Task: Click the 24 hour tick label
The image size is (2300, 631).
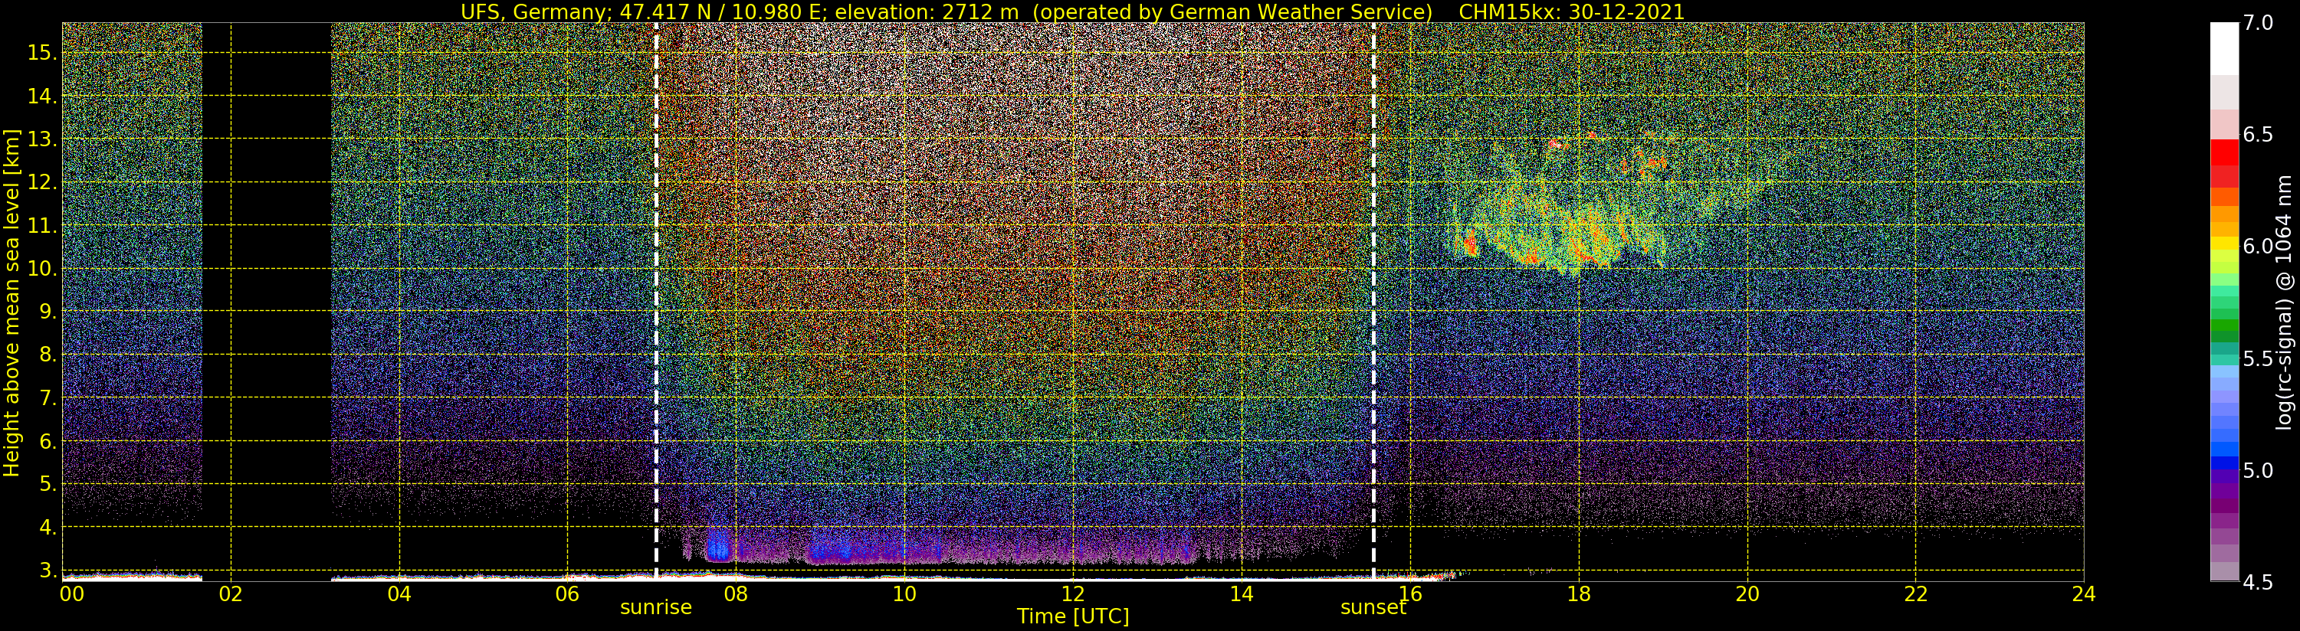Action: (2084, 593)
